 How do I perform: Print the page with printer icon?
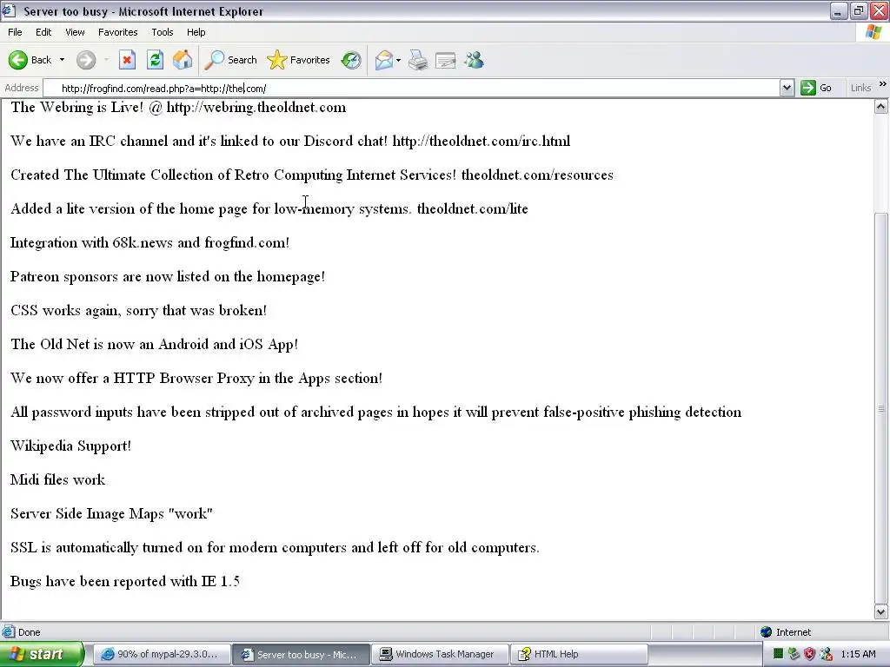[x=418, y=60]
